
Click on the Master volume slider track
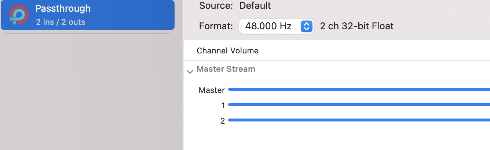tap(359, 89)
